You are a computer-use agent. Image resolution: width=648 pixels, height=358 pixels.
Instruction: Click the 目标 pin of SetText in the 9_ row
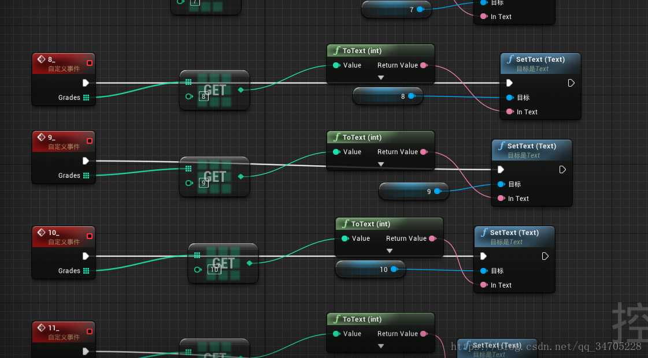point(501,184)
